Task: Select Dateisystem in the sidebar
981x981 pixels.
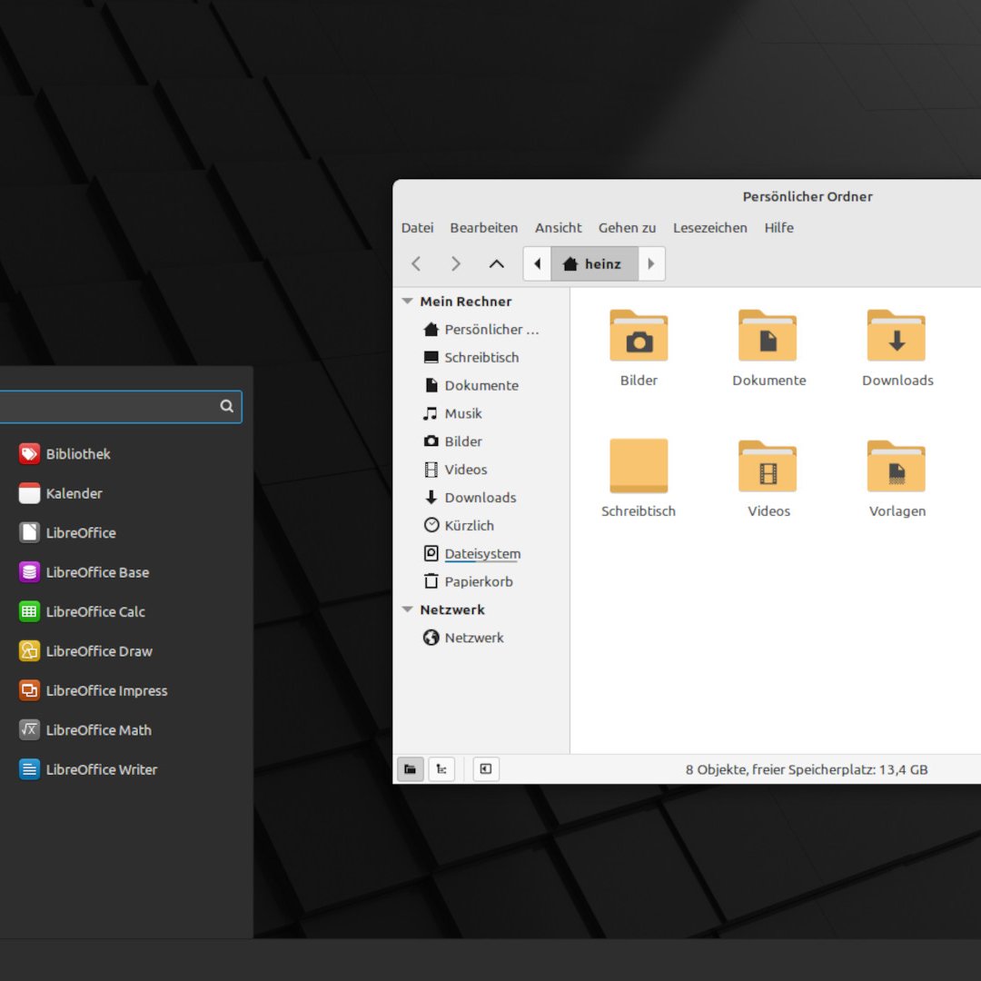Action: [x=481, y=553]
